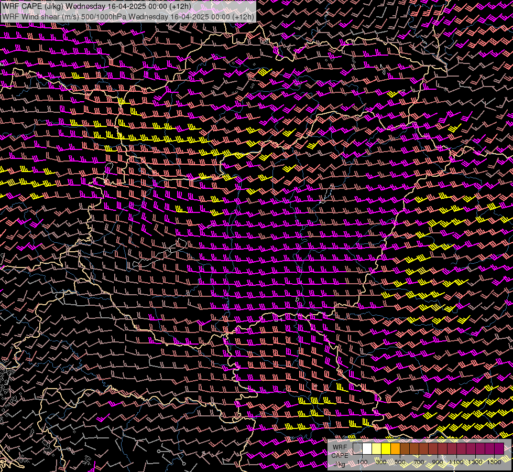Click the legend value 500
Viewport: 513px width, 472px height.
(400, 462)
